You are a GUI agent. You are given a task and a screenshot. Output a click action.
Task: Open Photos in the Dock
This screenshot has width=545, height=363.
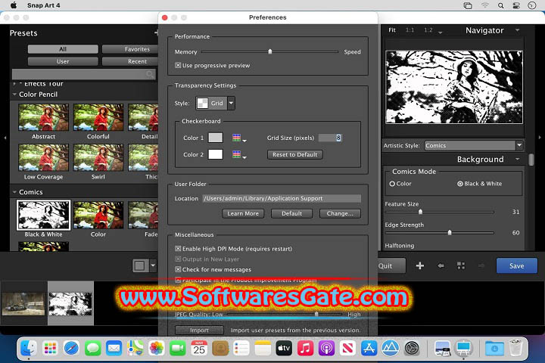pyautogui.click(x=157, y=348)
